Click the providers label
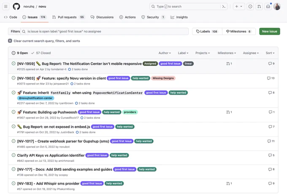The height and width of the screenshot is (196, 287). pyautogui.click(x=130, y=112)
